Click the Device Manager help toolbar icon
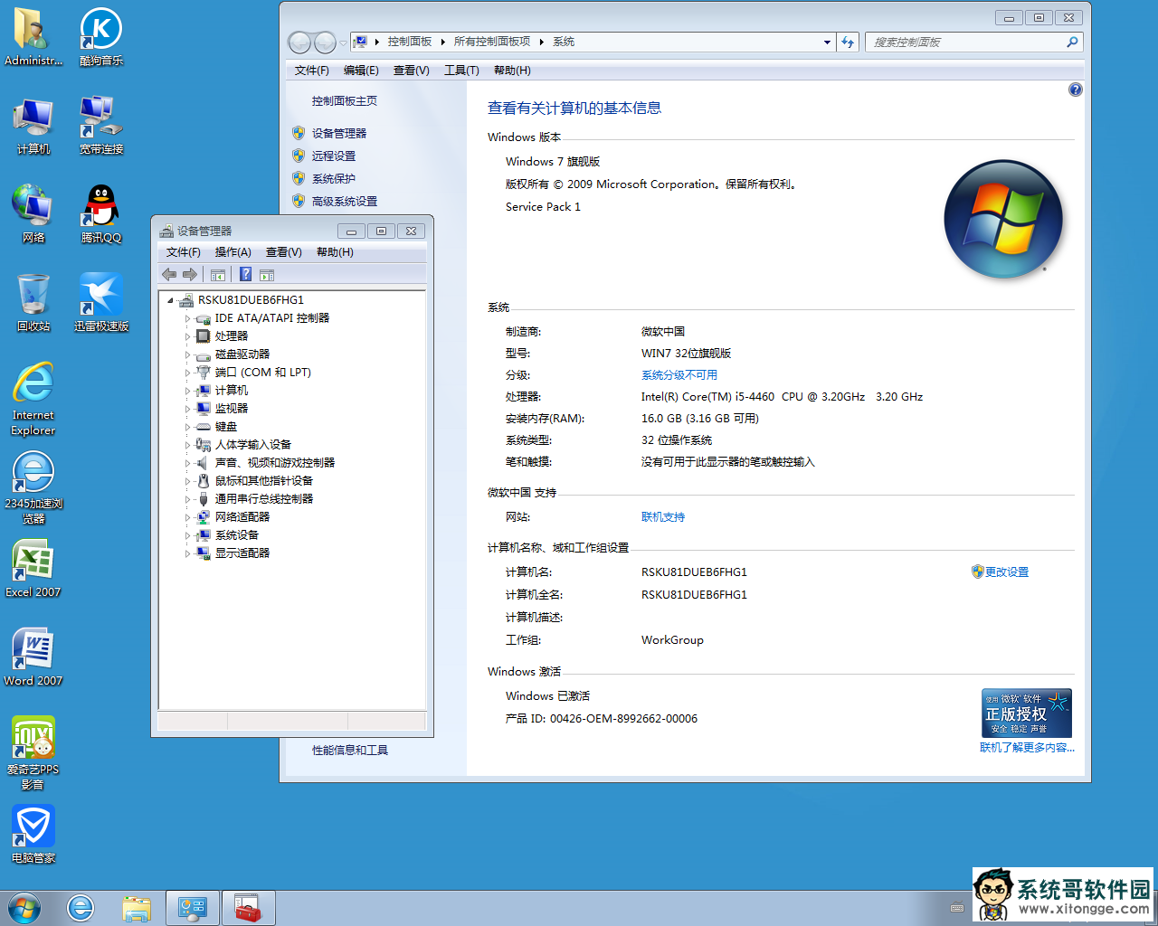 point(245,275)
